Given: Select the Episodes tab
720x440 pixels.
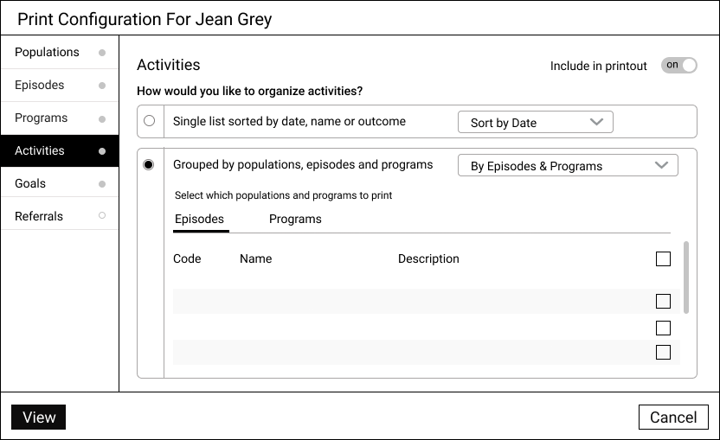Looking at the screenshot, I should pos(200,220).
